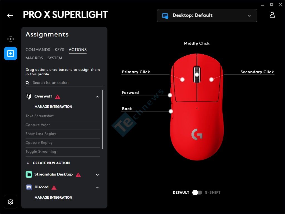
Task: Select the Forward button marker on mouse
Action: (x=170, y=95)
